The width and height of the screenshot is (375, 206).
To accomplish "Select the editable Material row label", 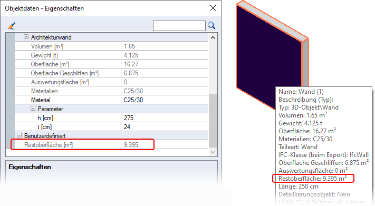I will [x=41, y=100].
